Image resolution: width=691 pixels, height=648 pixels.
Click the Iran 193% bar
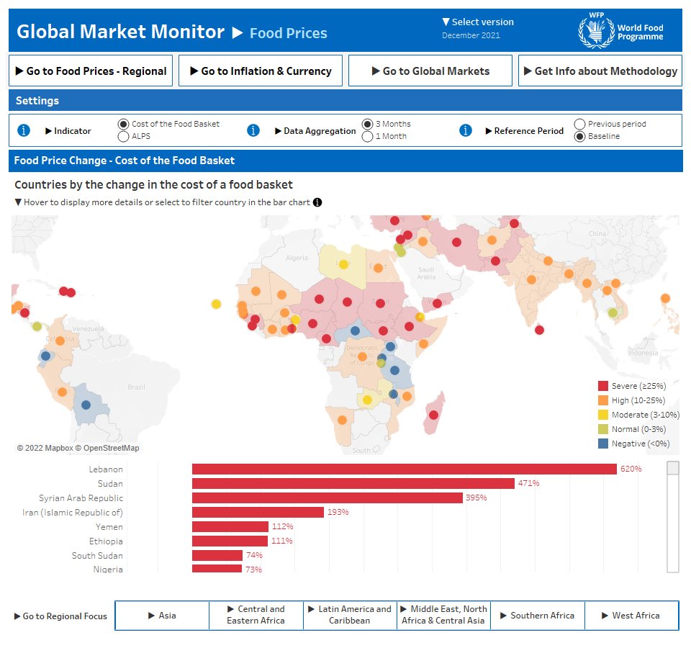[258, 512]
